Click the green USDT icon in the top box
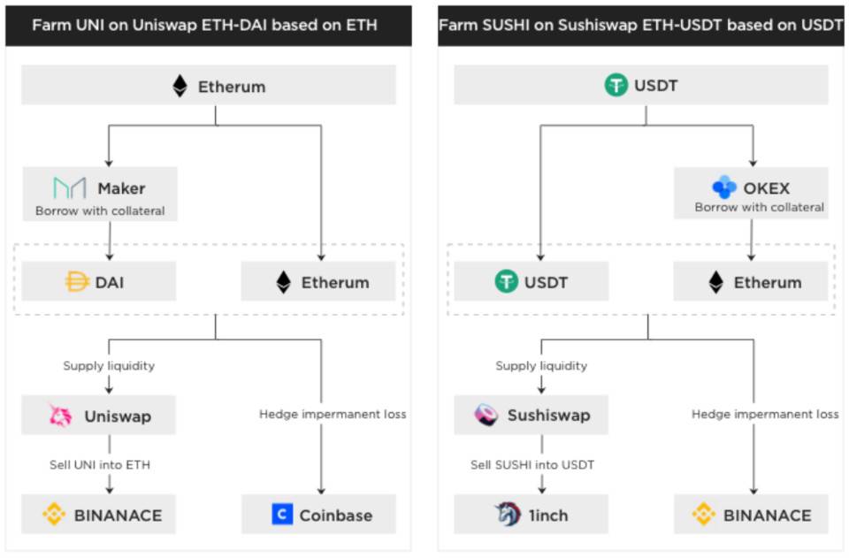The image size is (849, 558). [616, 86]
